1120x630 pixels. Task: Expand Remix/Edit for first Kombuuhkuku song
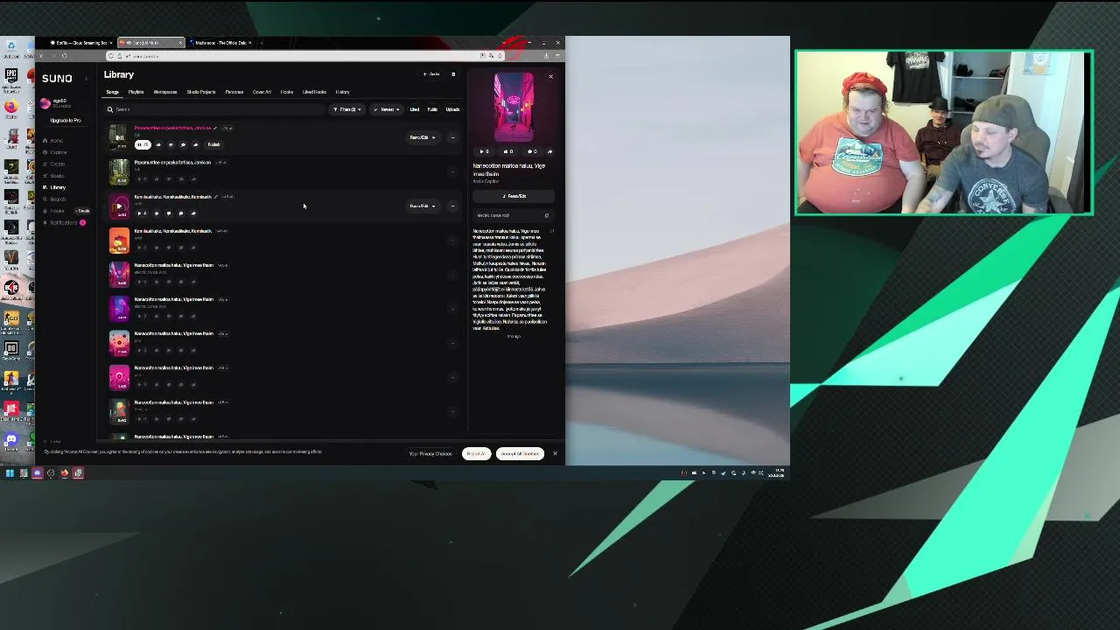423,206
